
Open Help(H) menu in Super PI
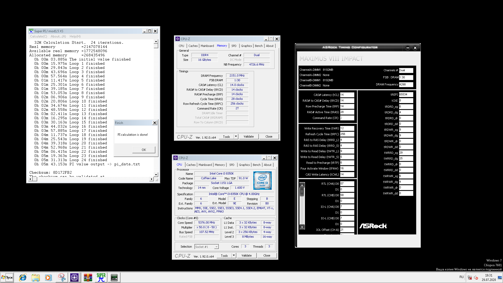pyautogui.click(x=75, y=36)
